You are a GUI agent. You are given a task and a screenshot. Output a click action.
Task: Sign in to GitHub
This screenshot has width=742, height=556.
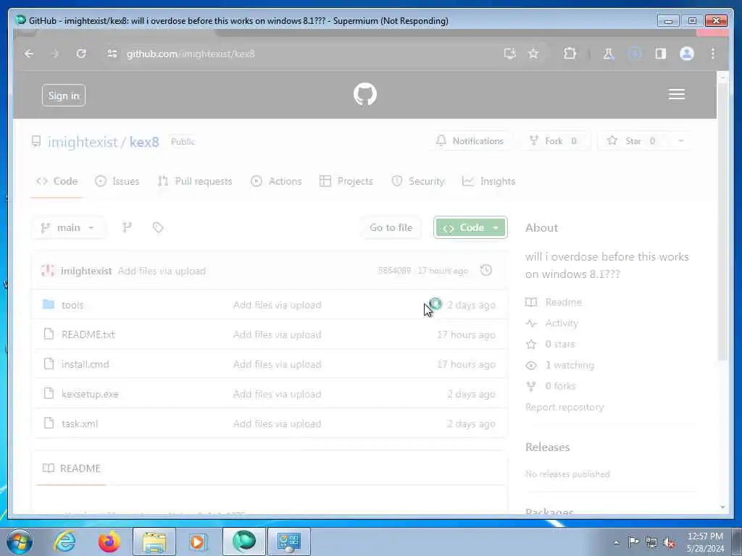[x=64, y=95]
